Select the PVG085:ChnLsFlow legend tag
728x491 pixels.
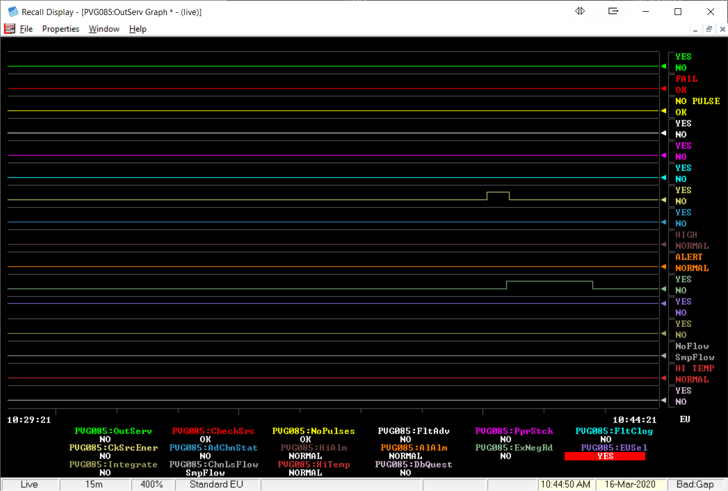[214, 464]
